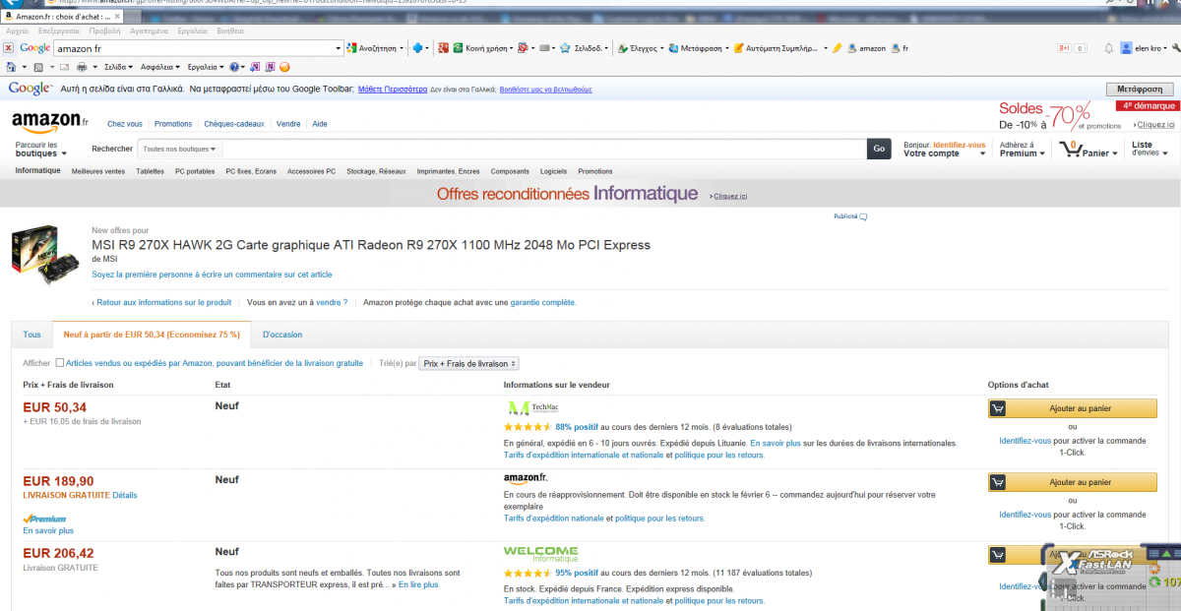This screenshot has width=1181, height=611.
Task: Click the Μετάφραση button in translation bar
Action: pyautogui.click(x=1141, y=89)
